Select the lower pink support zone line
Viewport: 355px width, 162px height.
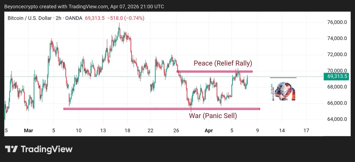pyautogui.click(x=162, y=109)
